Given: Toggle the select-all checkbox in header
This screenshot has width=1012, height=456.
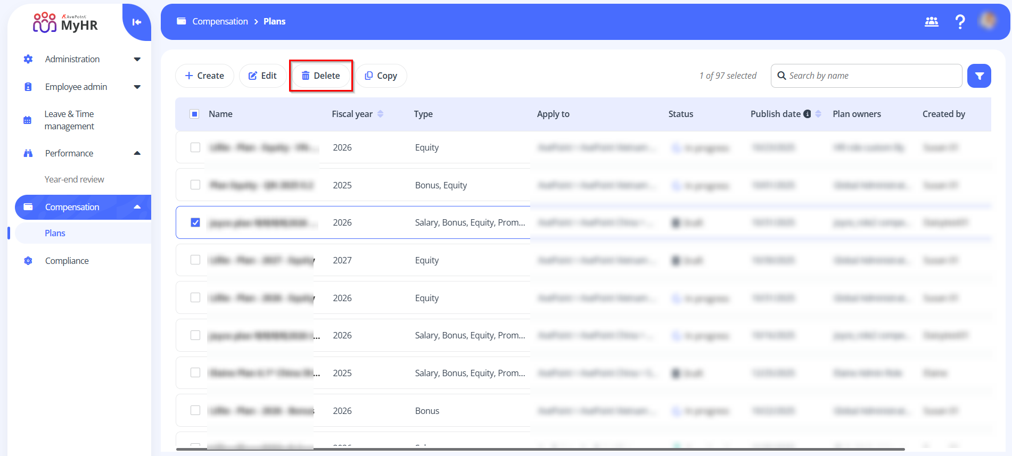Looking at the screenshot, I should (x=195, y=114).
